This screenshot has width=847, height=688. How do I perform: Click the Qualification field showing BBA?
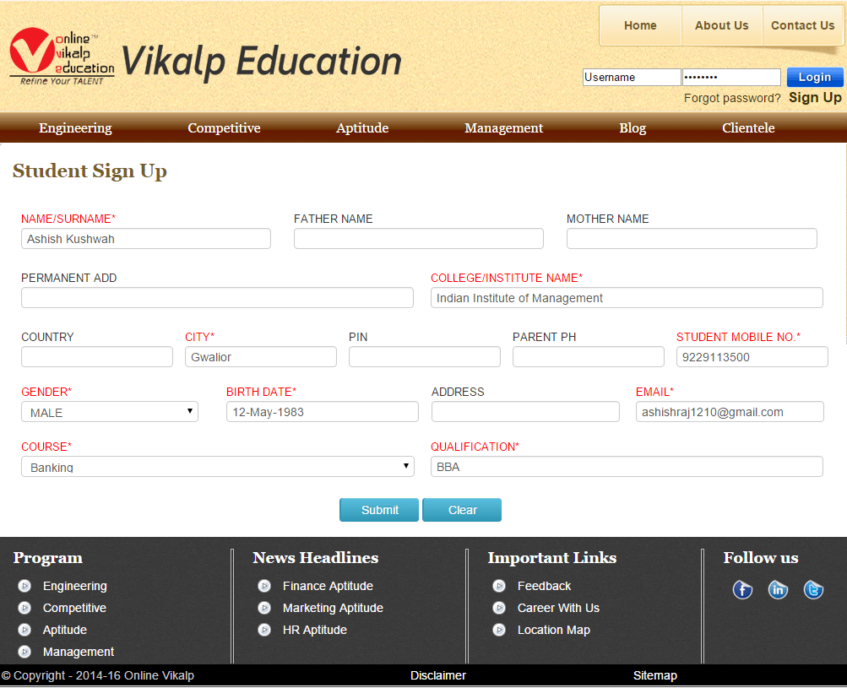[x=627, y=467]
